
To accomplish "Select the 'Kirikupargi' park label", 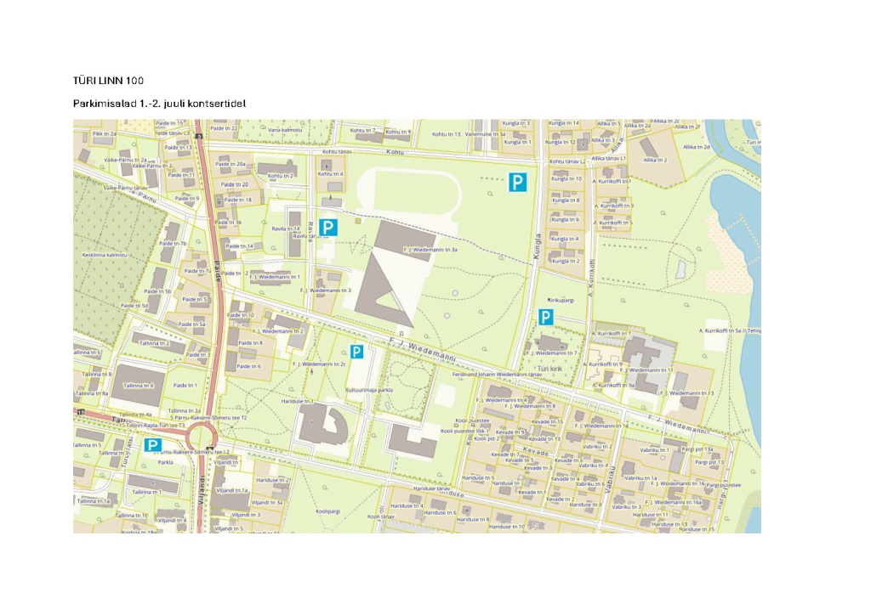I will pyautogui.click(x=561, y=300).
